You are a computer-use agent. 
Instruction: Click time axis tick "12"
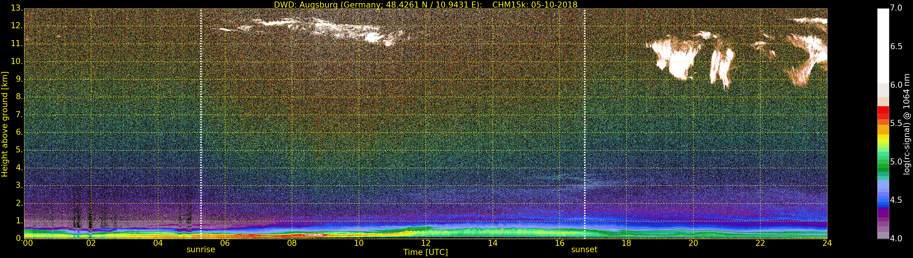click(426, 243)
